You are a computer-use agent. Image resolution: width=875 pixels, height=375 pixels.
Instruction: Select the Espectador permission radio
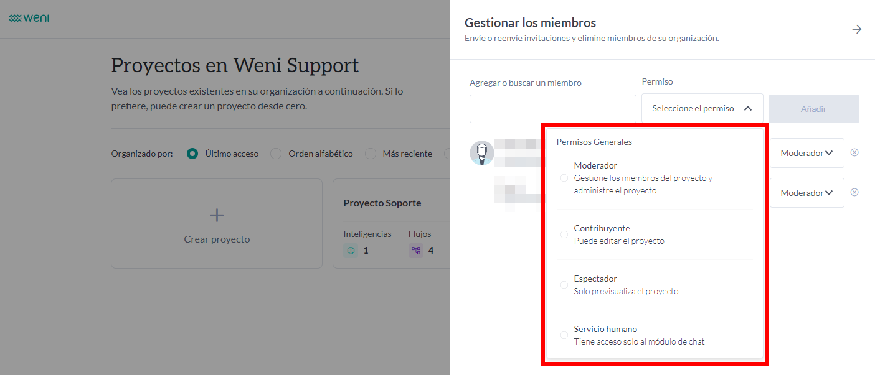click(564, 285)
